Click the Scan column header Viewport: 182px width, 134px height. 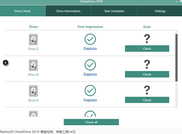147,27
